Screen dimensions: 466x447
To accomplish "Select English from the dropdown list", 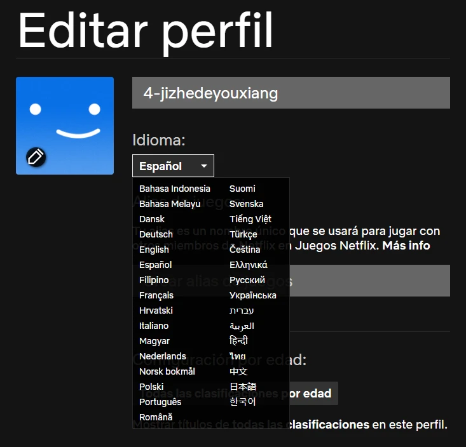I will 154,250.
